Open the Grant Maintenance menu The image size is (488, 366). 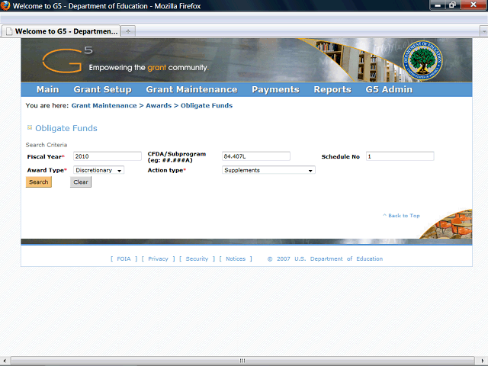tap(191, 90)
